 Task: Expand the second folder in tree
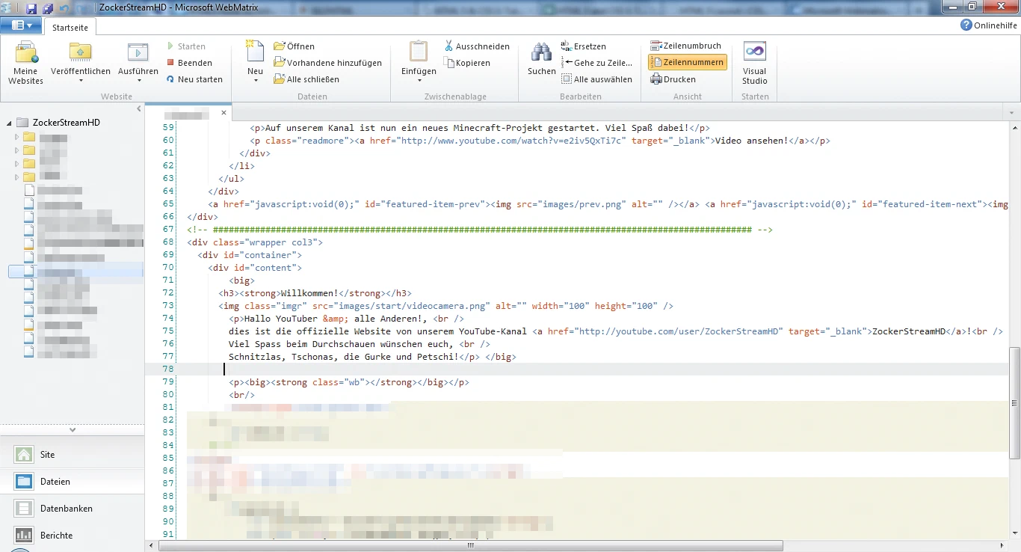16,150
